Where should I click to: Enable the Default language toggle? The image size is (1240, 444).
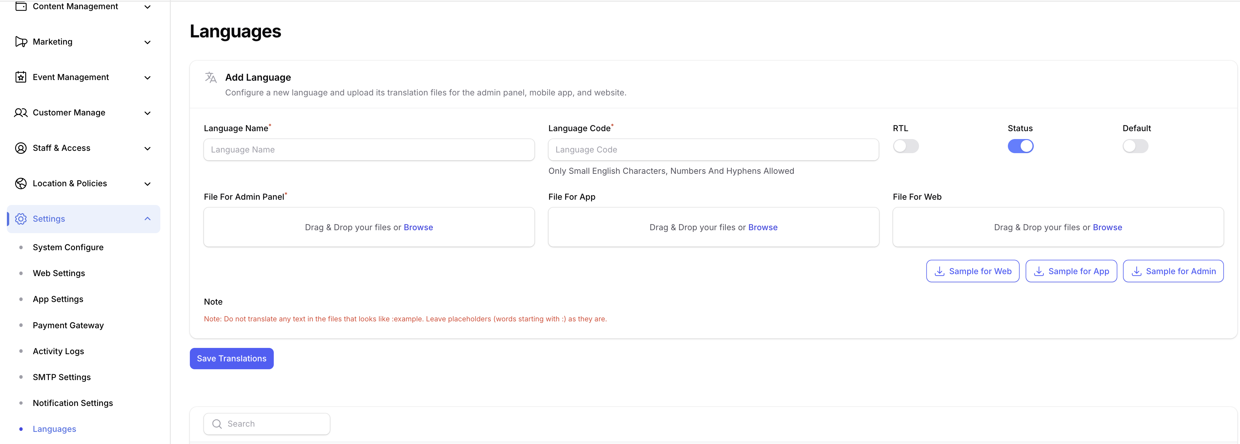[x=1135, y=146]
